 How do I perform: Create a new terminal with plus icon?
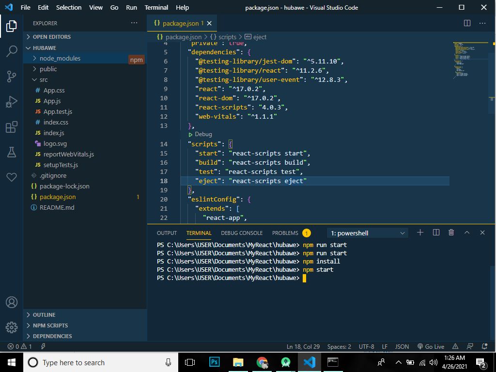click(x=420, y=233)
